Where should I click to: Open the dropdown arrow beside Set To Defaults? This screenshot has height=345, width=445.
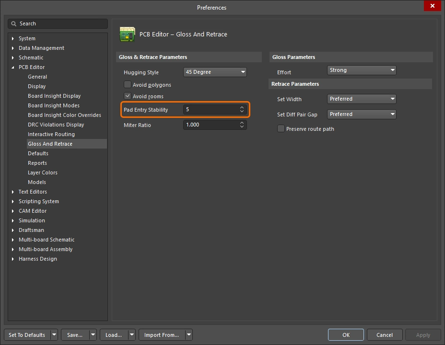point(54,334)
